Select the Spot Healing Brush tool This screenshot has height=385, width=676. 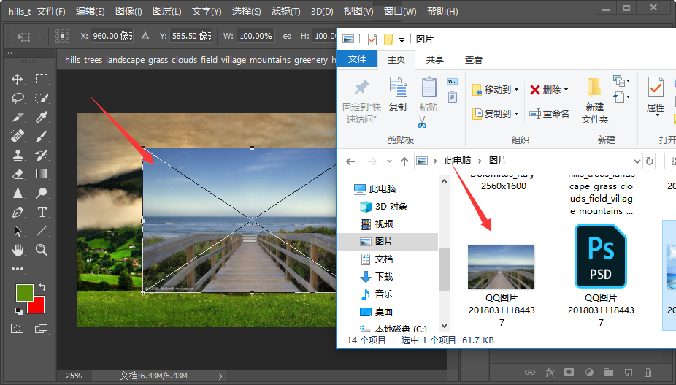click(x=18, y=136)
